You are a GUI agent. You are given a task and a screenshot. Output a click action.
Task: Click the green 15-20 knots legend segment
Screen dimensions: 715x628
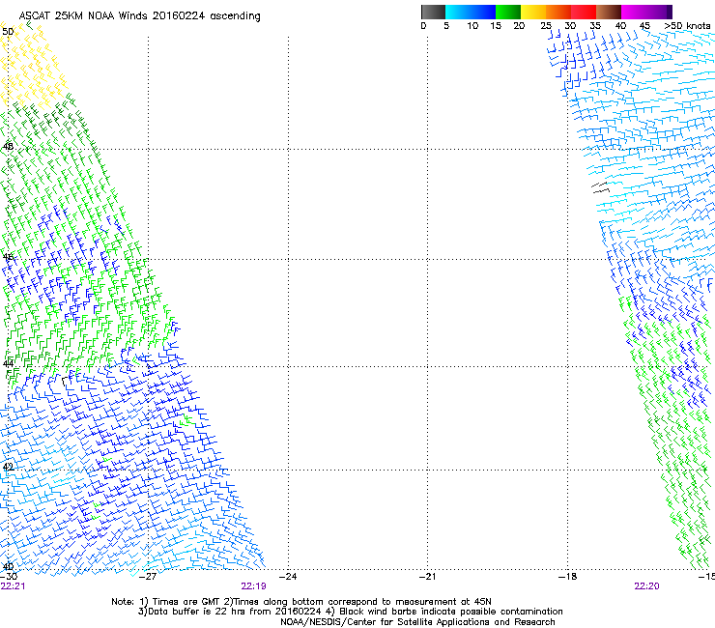508,12
